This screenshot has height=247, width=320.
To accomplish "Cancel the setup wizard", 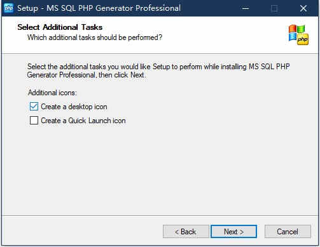I will tap(288, 232).
